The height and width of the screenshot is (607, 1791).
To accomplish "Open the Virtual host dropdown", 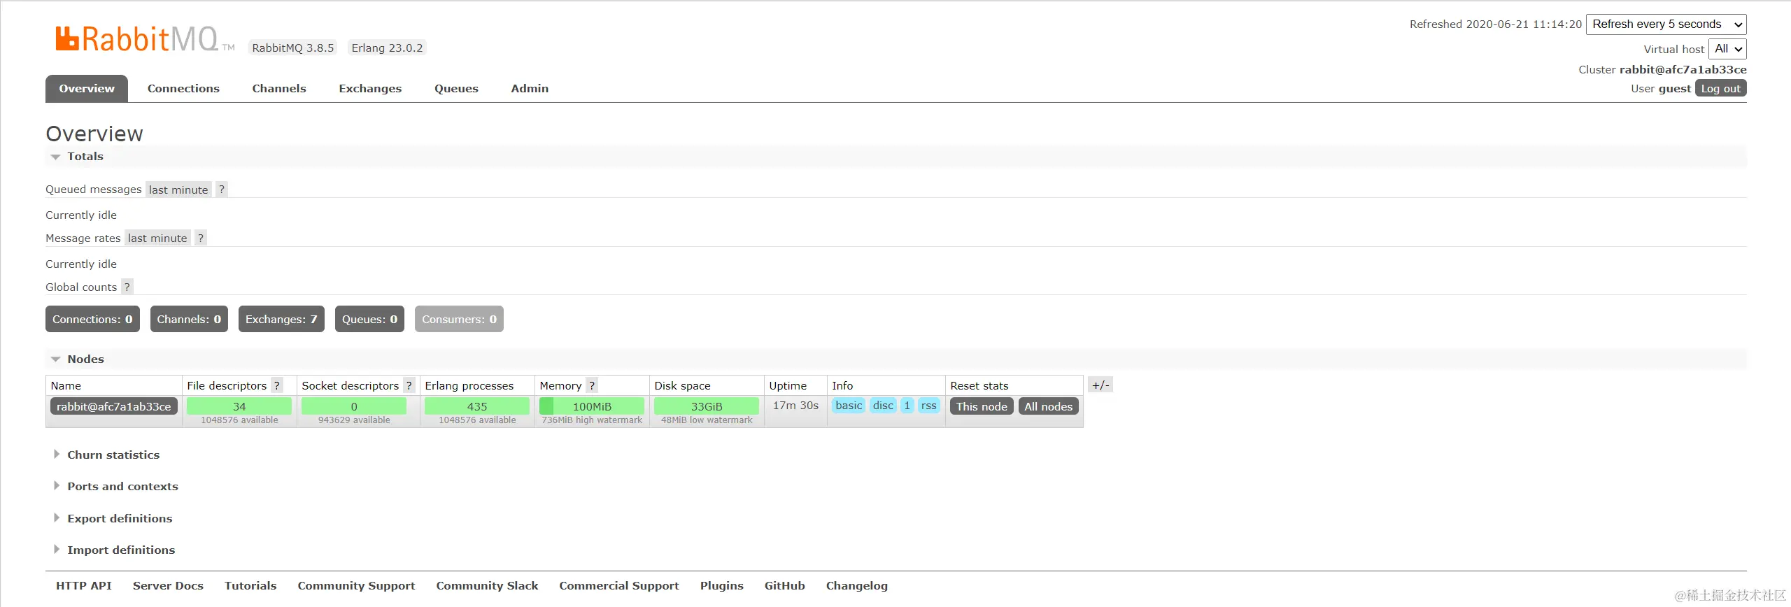I will pos(1727,49).
